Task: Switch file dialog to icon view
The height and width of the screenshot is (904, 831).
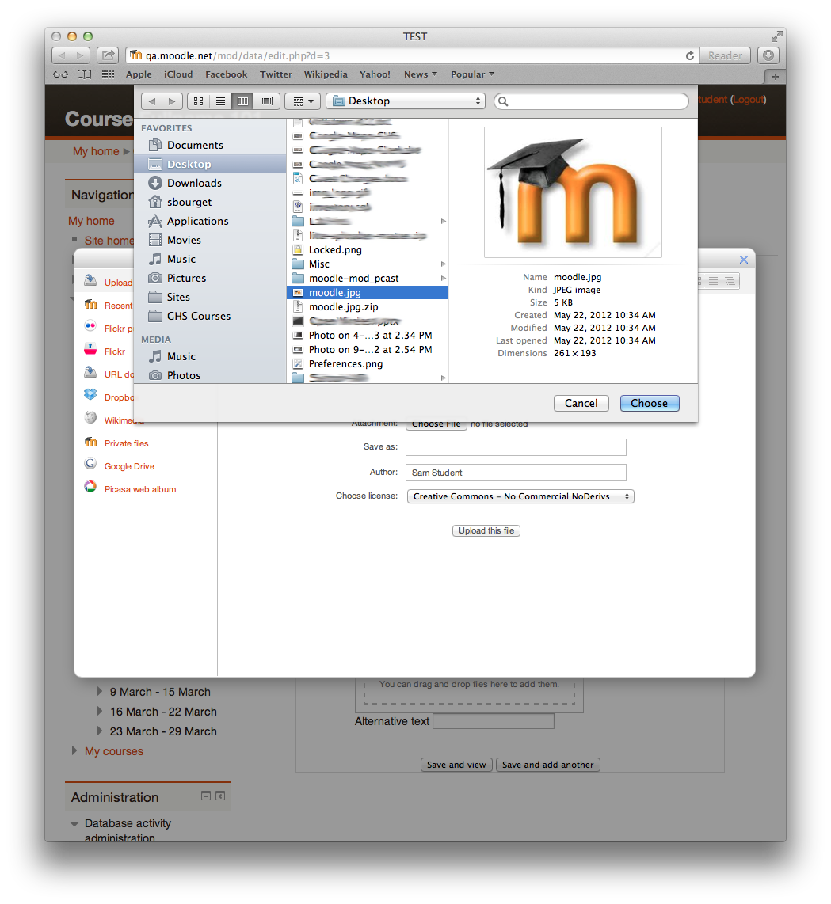Action: coord(199,101)
